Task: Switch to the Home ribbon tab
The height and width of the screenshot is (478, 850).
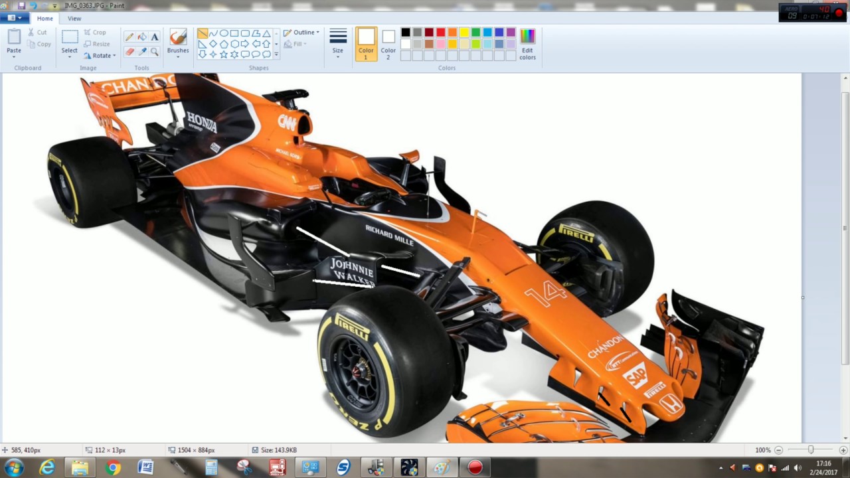Action: 45,18
